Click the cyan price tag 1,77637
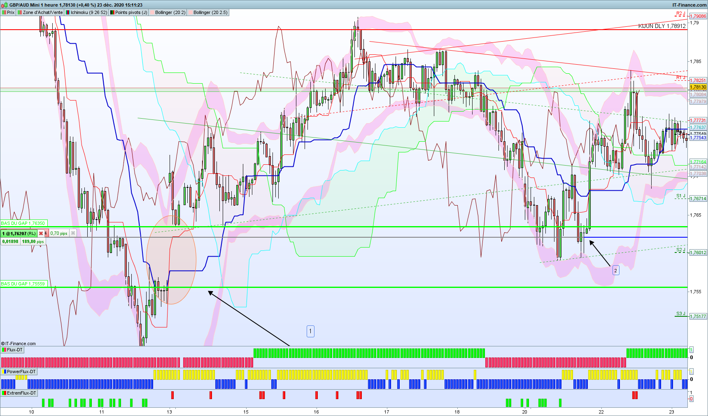This screenshot has height=416, width=708. (x=698, y=127)
